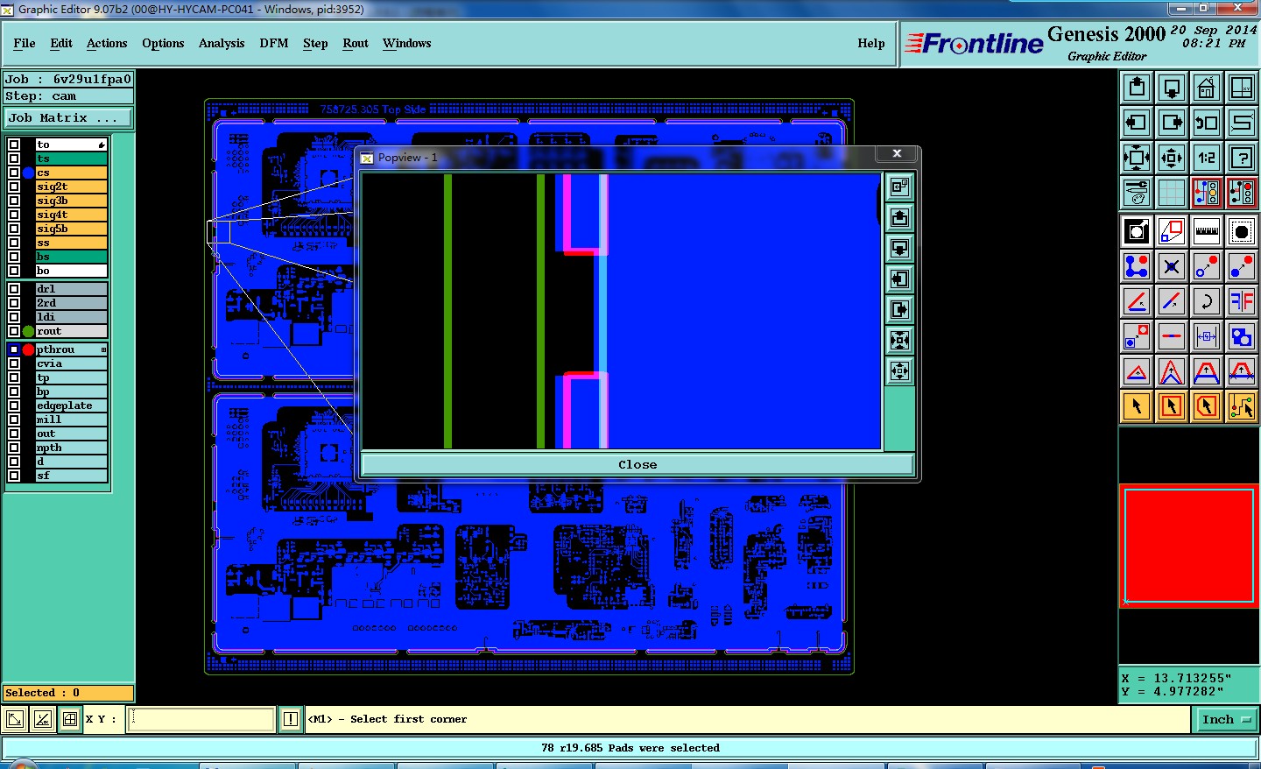Expand the pthrou layer marker

[103, 349]
